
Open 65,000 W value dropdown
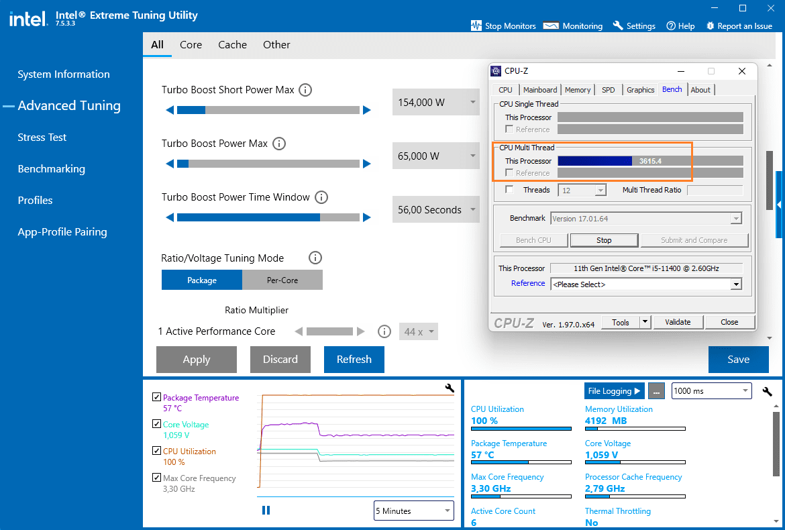click(x=435, y=156)
